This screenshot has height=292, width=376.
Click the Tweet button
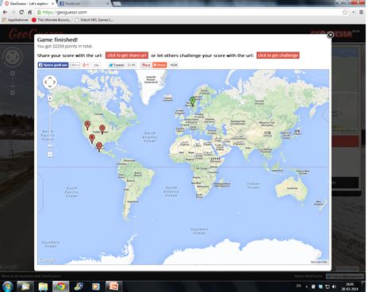117,65
